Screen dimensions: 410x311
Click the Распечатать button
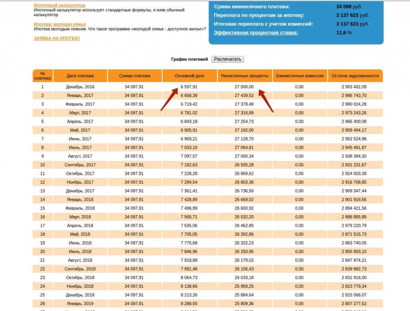click(x=227, y=59)
